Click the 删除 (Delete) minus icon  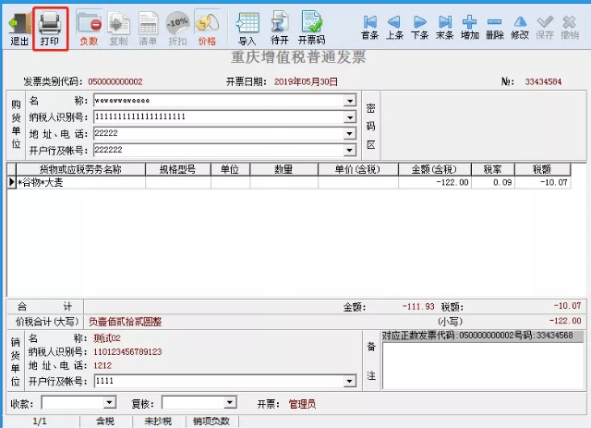pos(495,26)
